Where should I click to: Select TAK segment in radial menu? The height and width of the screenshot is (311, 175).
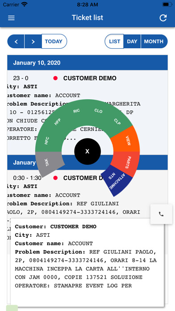coord(48,163)
